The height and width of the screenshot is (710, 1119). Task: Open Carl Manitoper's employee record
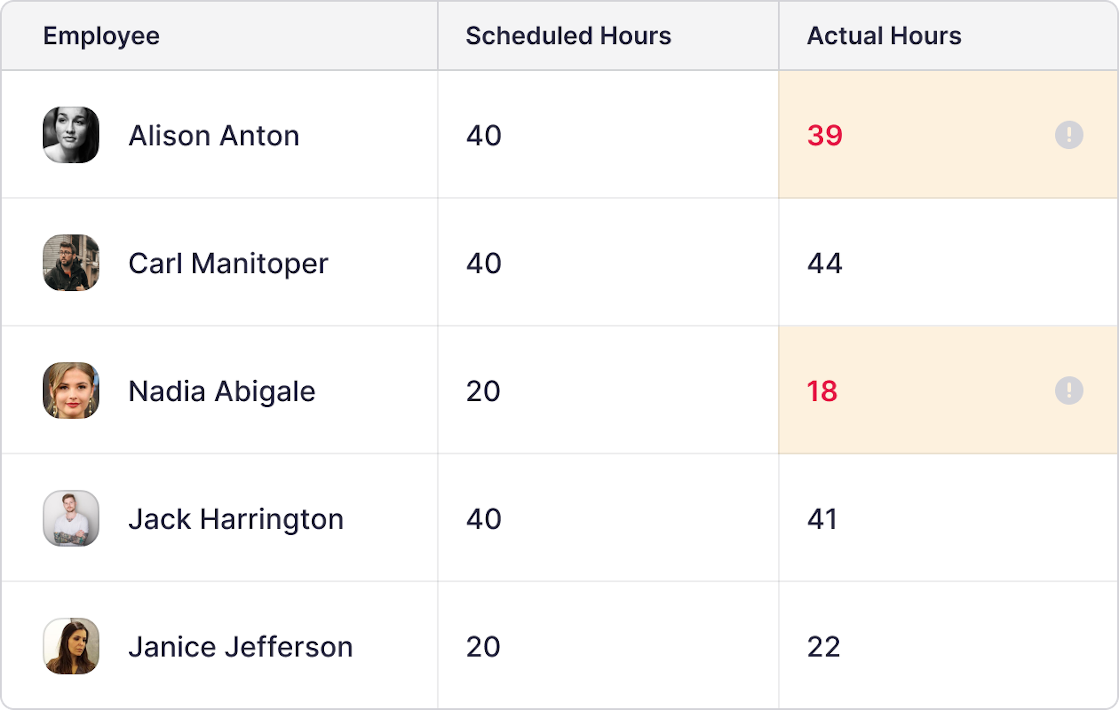228,263
